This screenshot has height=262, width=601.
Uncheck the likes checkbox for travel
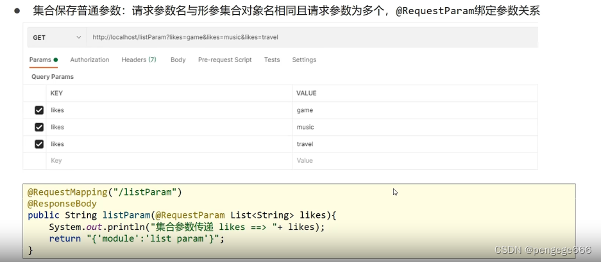click(x=39, y=144)
